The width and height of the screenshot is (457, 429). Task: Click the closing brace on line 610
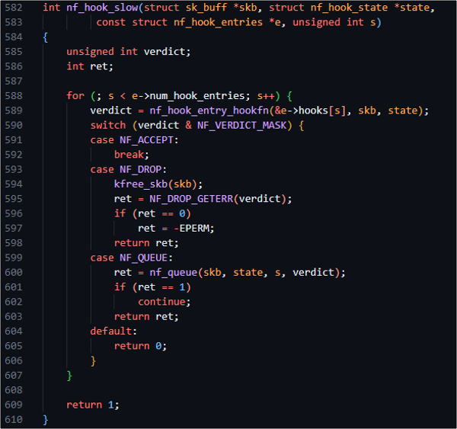(46, 420)
